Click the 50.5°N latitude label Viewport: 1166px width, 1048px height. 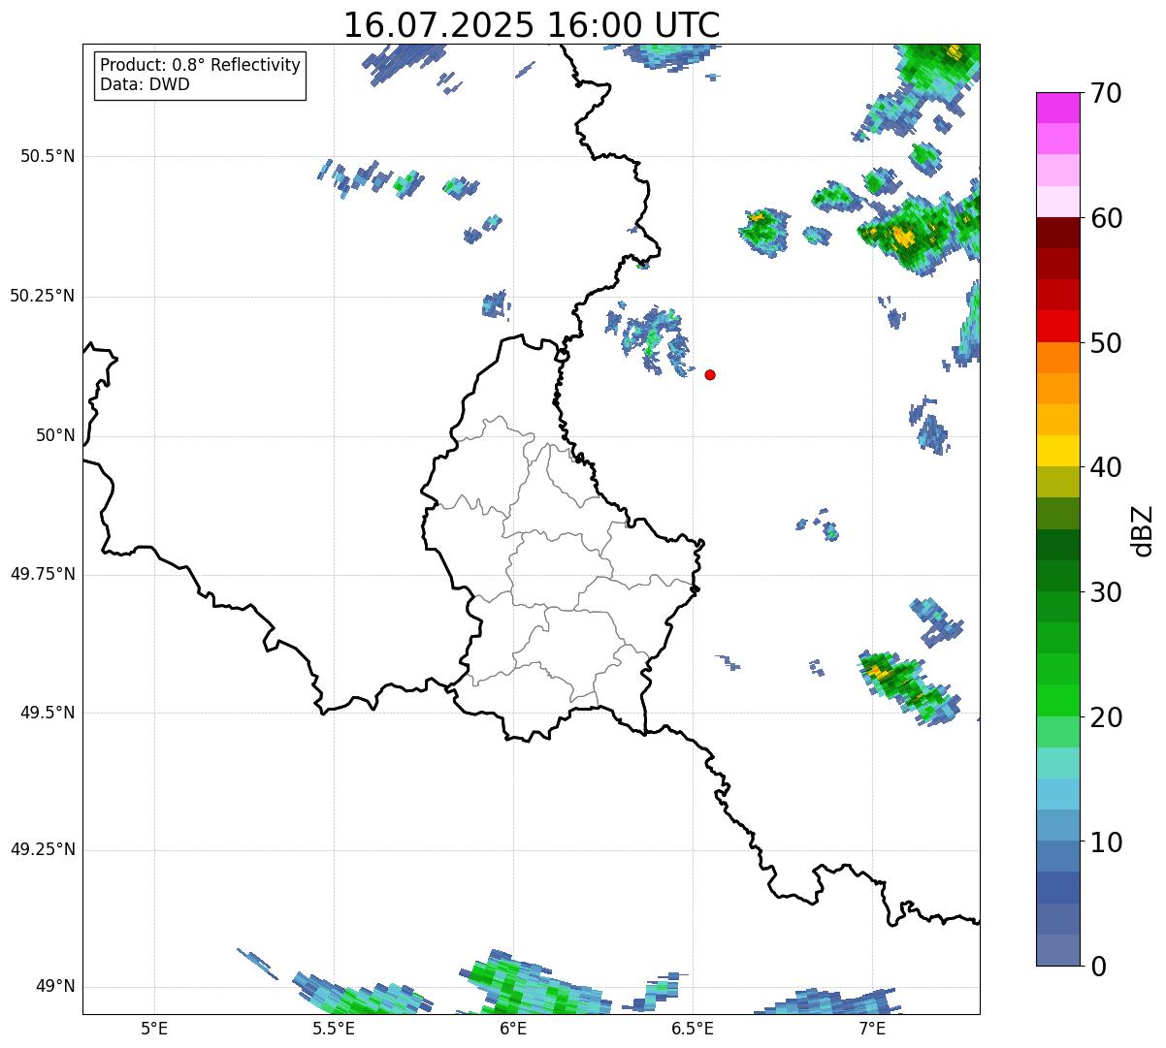[x=48, y=156]
